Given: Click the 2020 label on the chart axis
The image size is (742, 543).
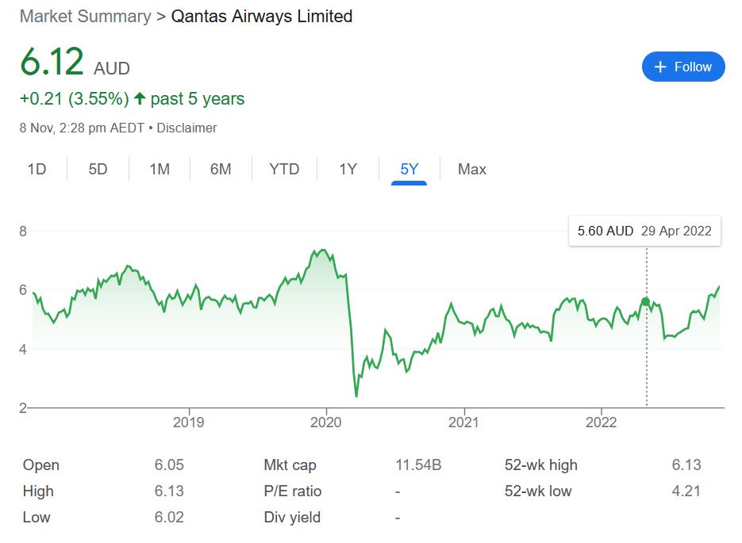Looking at the screenshot, I should coord(326,422).
